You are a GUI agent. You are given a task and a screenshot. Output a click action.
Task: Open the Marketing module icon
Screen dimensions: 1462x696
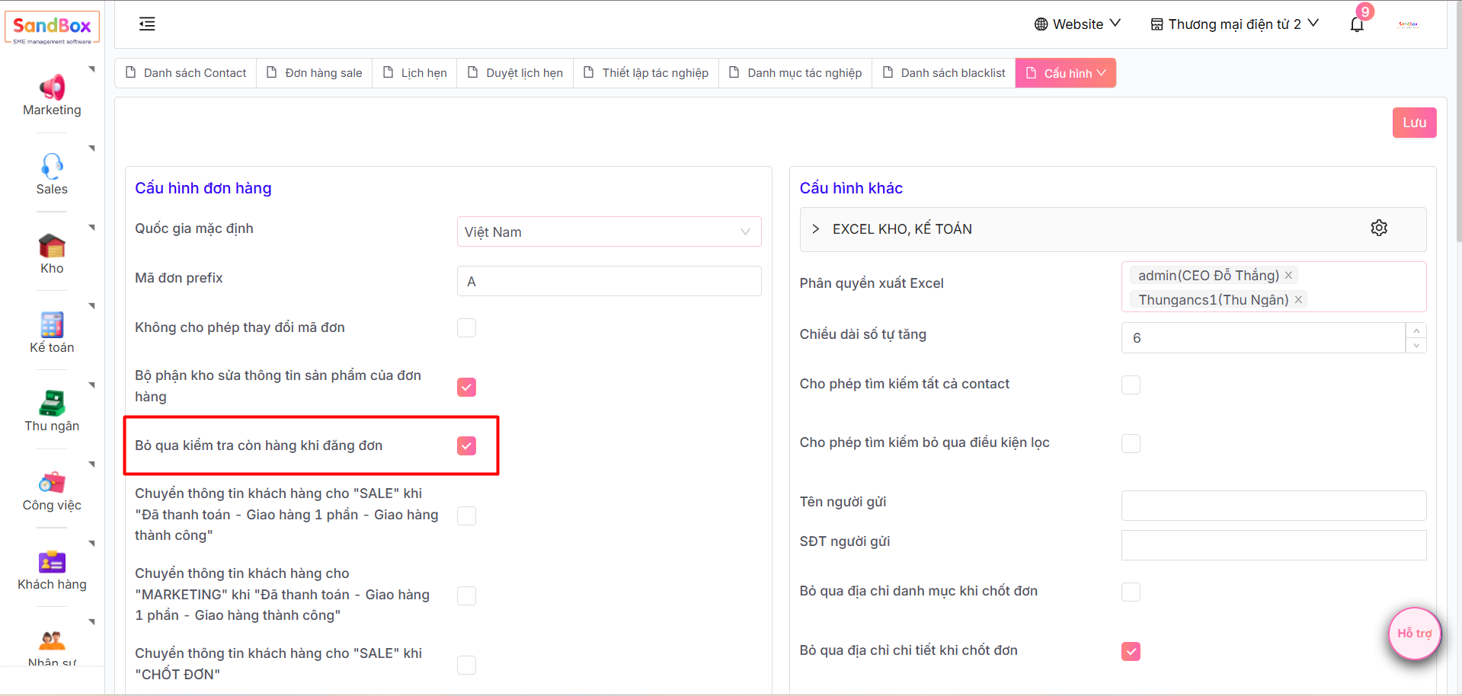tap(52, 88)
